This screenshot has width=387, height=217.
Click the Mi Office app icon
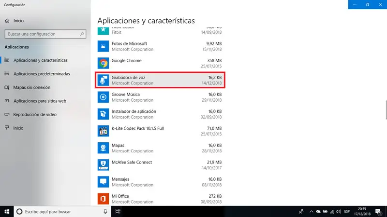tap(103, 199)
